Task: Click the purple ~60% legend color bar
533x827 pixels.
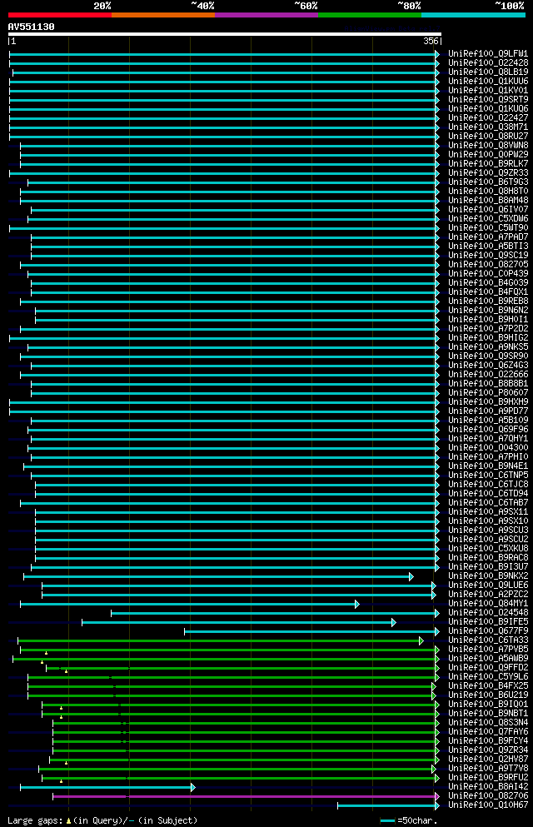Action: 266,15
